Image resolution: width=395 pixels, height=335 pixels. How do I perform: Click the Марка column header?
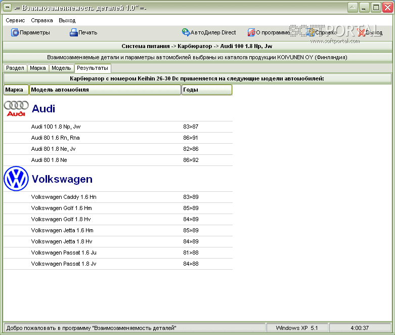(x=16, y=90)
